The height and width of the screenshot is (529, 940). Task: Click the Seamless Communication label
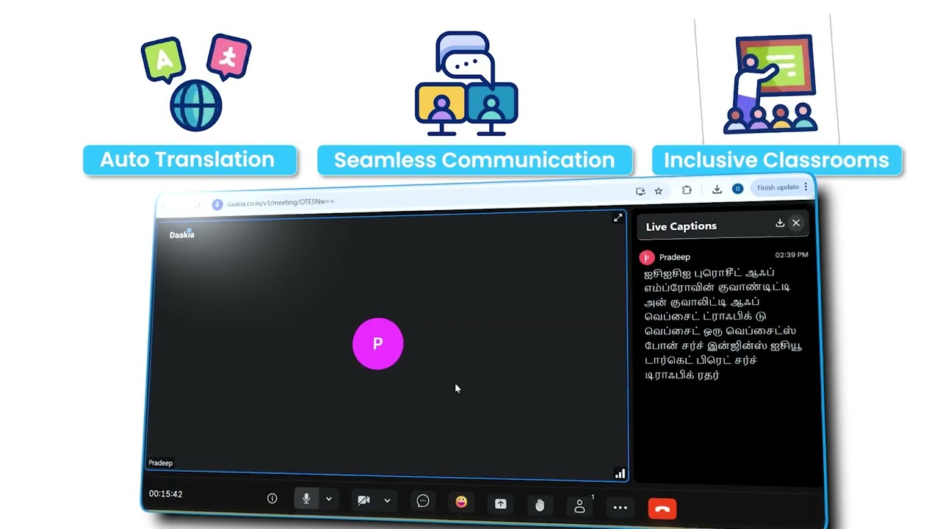(474, 160)
